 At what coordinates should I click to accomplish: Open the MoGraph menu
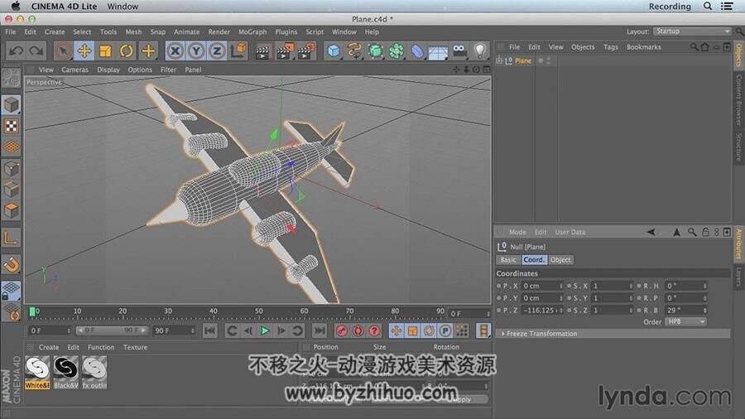click(x=252, y=31)
